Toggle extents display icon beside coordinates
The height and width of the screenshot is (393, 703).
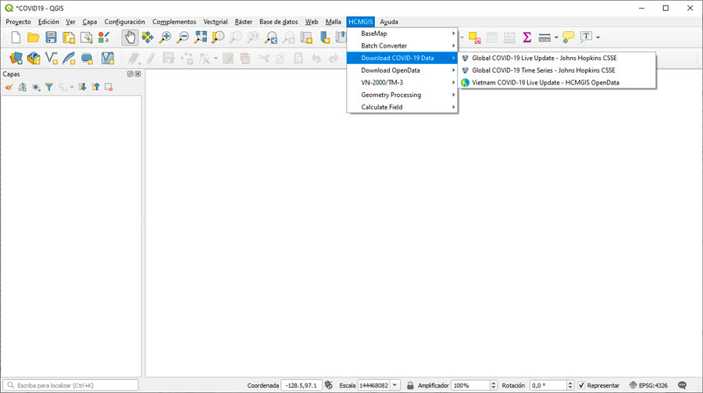coord(329,385)
